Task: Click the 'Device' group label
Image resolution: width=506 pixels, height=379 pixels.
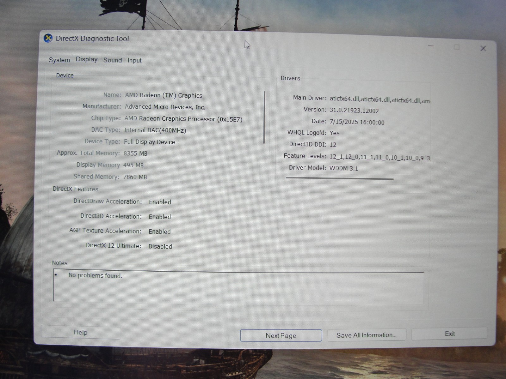Action: (x=65, y=75)
